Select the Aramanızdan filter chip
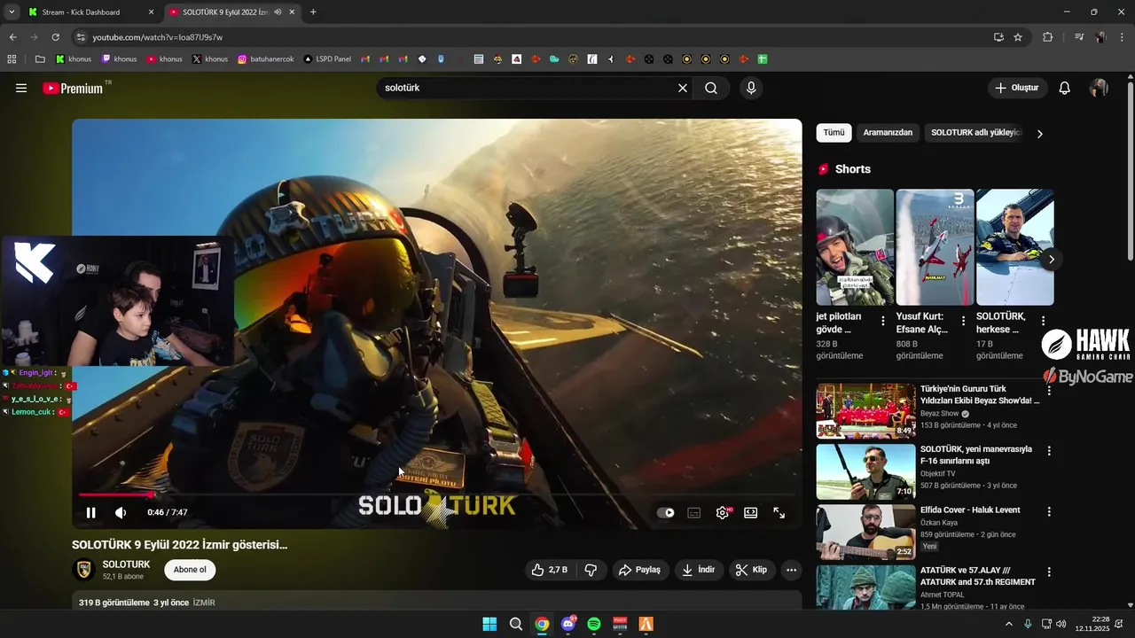This screenshot has height=638, width=1135. point(888,133)
